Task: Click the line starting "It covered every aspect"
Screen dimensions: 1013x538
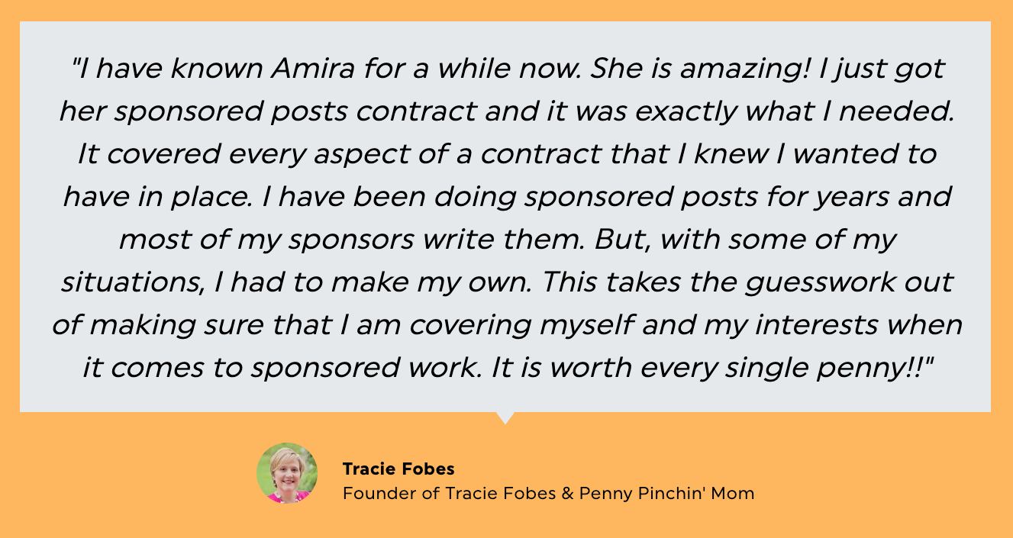Action: point(505,154)
